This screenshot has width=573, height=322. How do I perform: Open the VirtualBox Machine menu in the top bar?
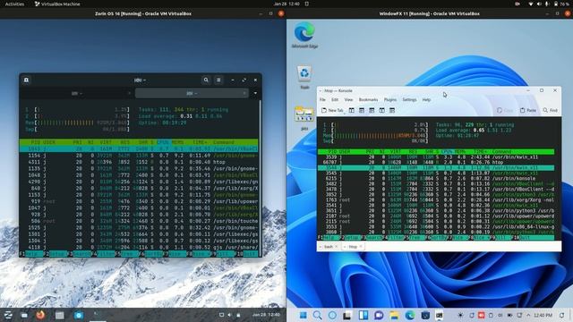pos(57,4)
